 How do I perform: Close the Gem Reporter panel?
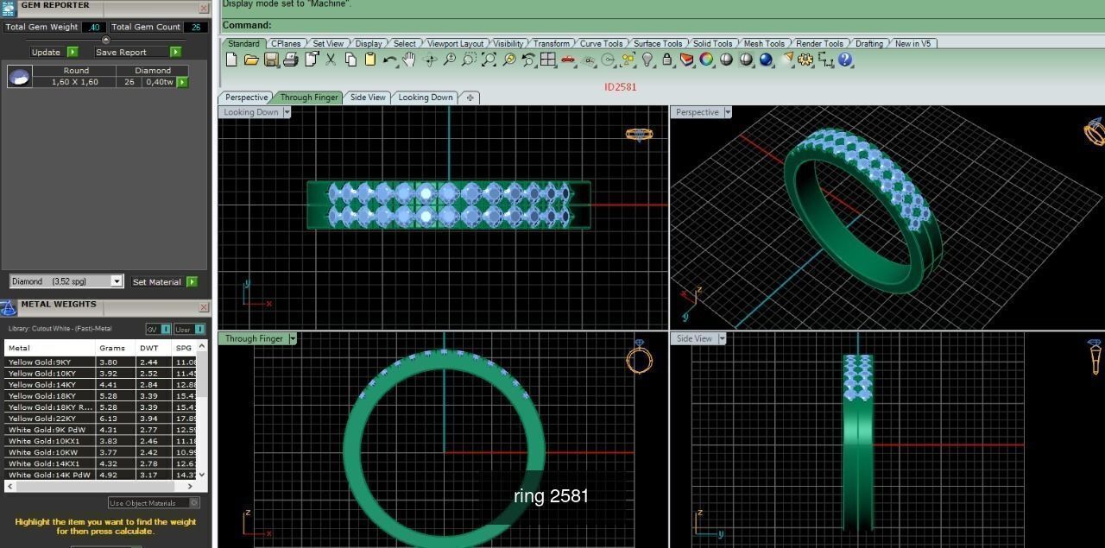click(204, 9)
